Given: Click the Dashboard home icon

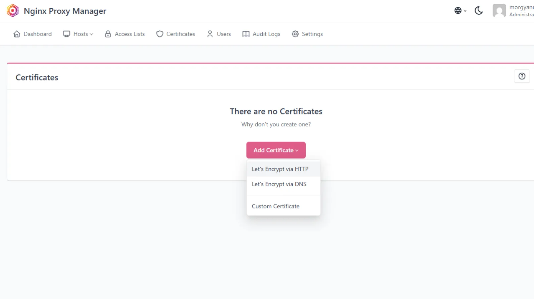Looking at the screenshot, I should point(17,34).
